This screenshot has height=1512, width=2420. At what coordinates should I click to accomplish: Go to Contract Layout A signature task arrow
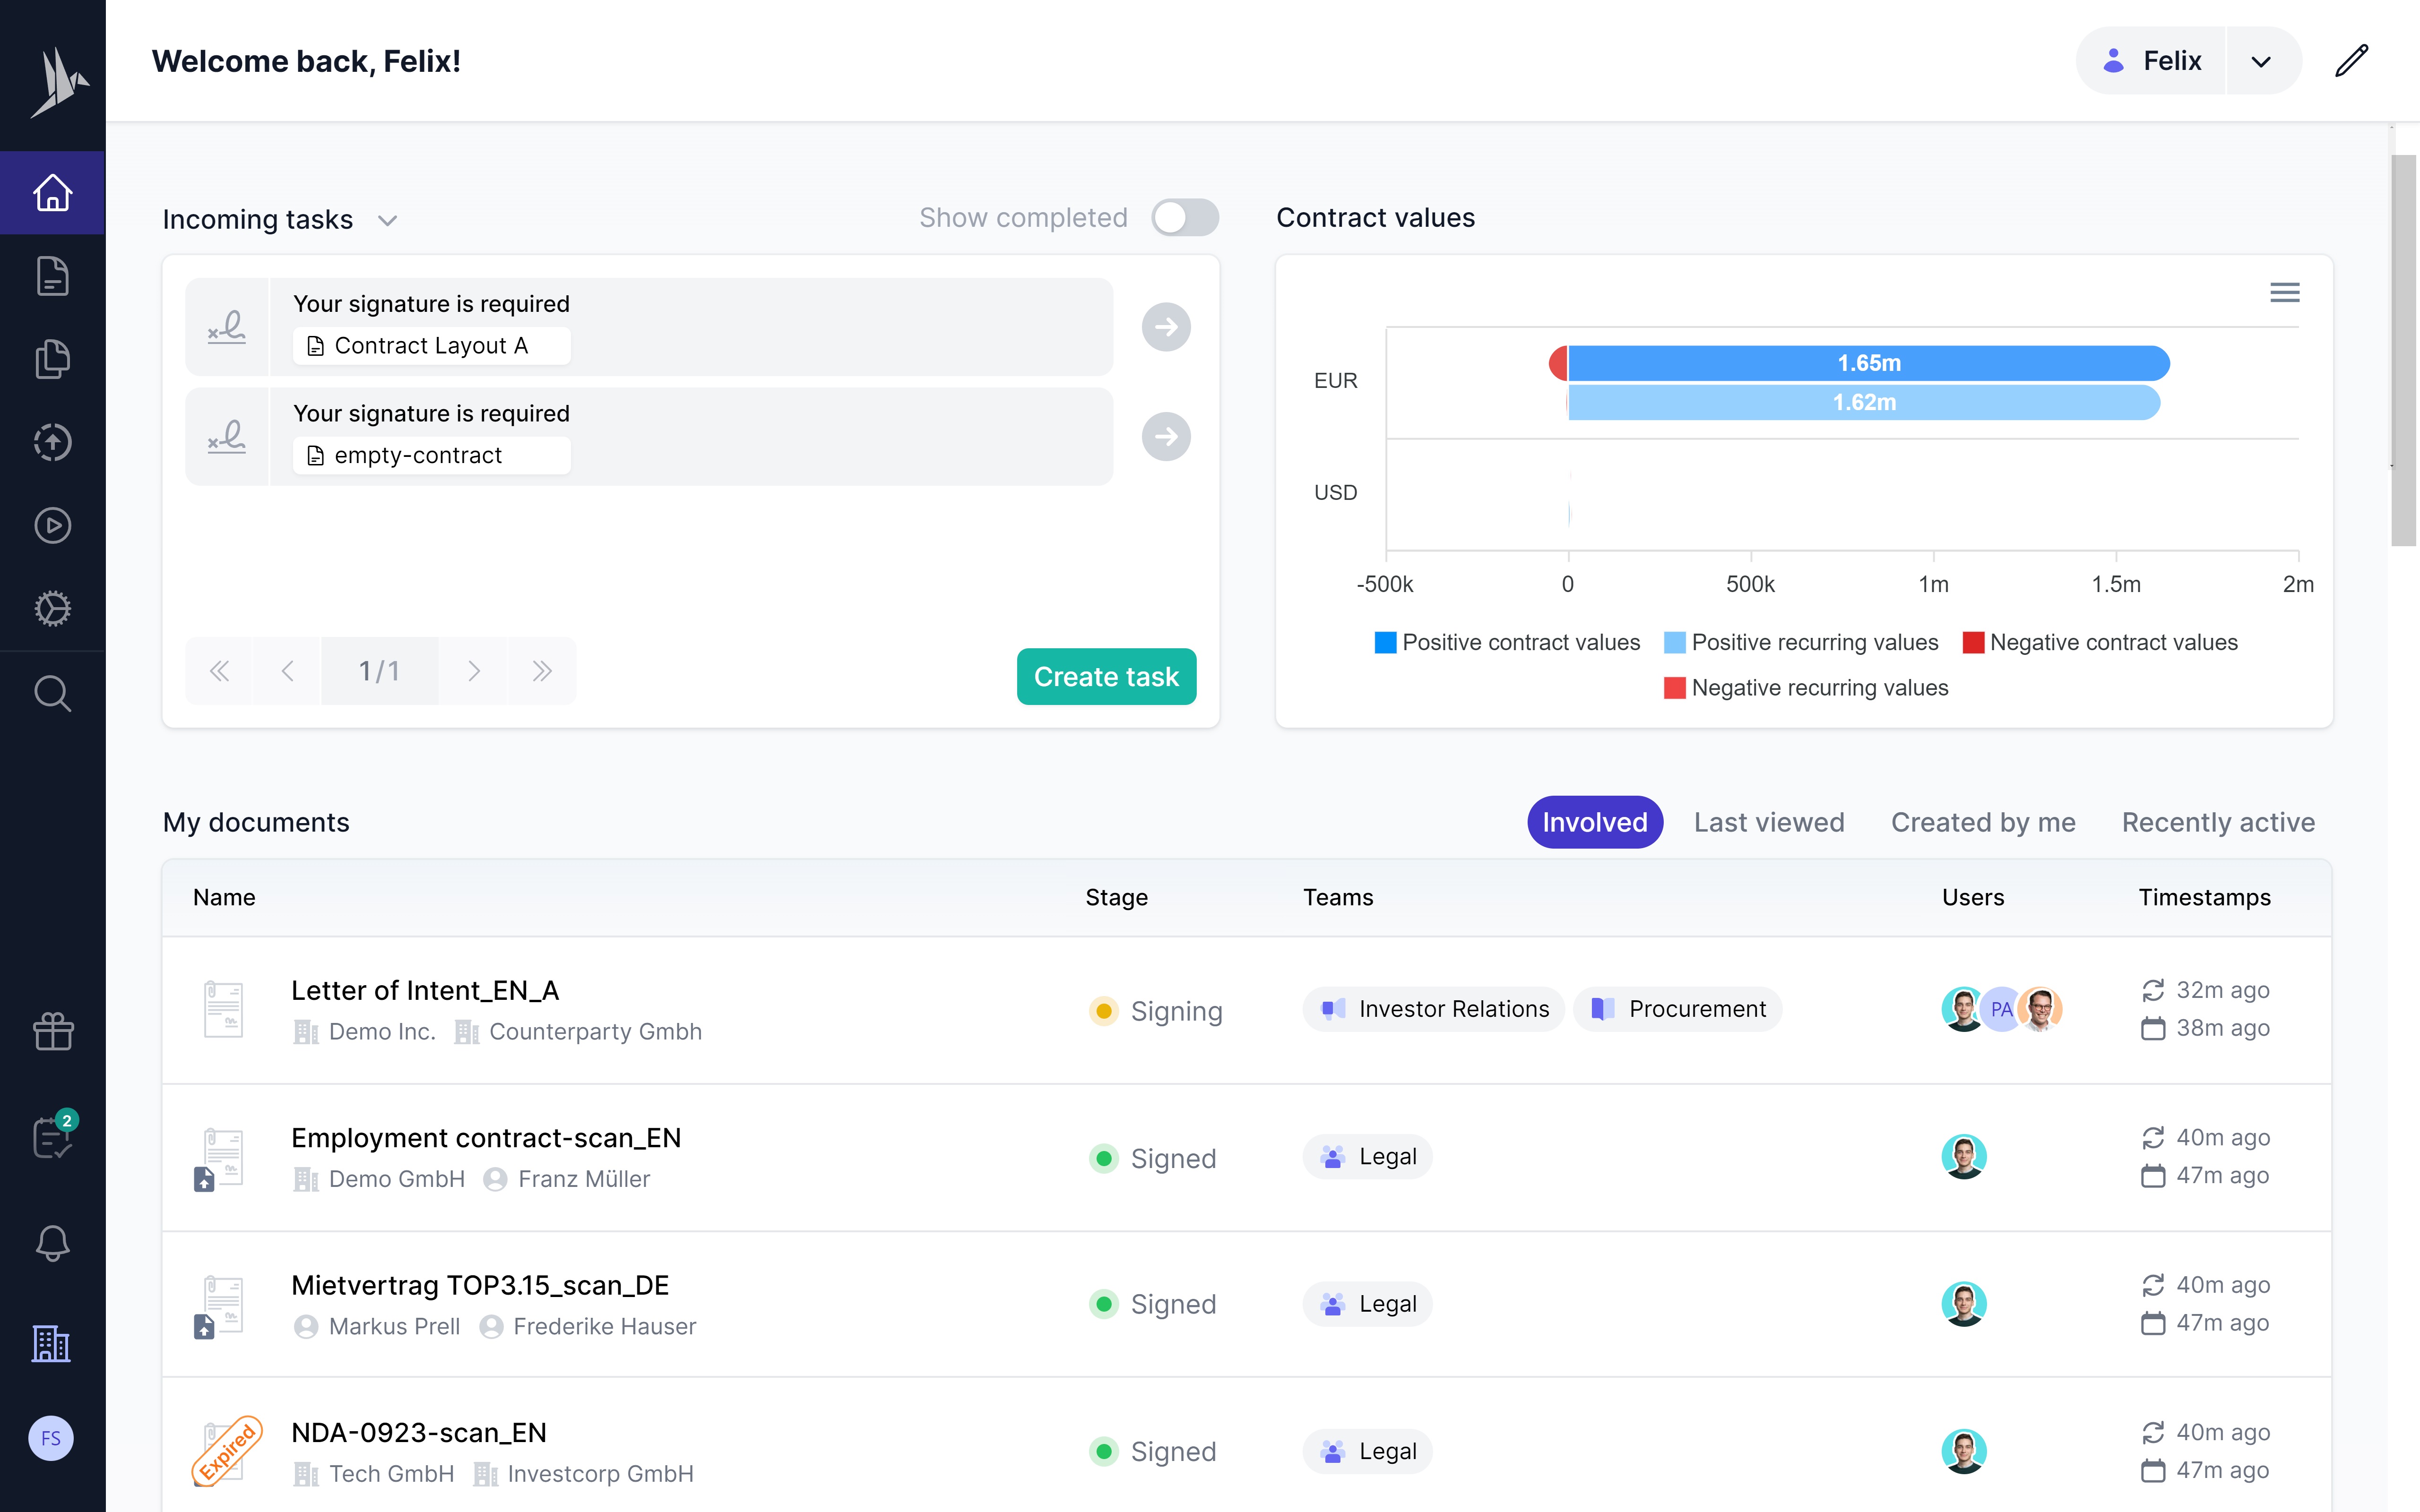tap(1166, 327)
